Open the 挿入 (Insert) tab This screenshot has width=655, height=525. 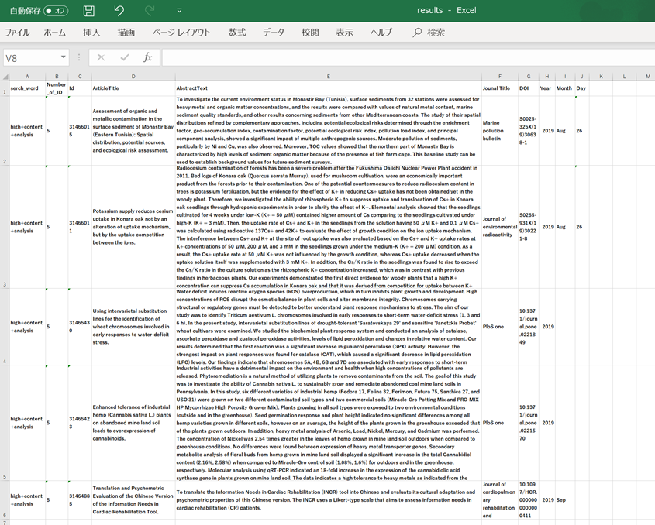91,33
